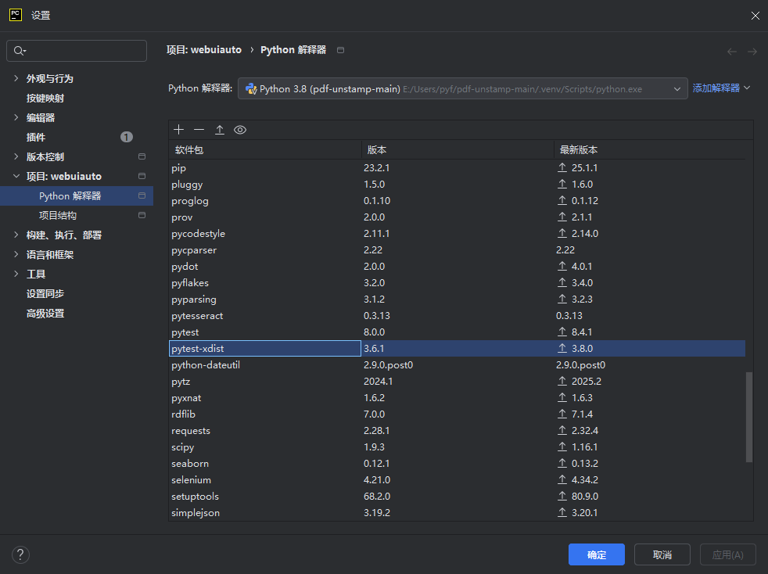The image size is (768, 574).
Task: Click the 版本 column header
Action: (458, 150)
